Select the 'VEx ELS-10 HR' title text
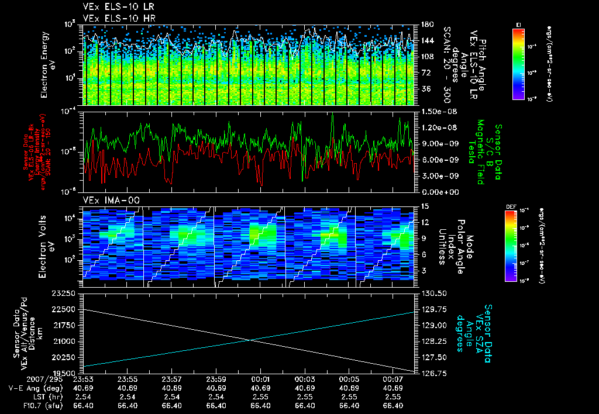Viewport: 599px width, 414px height. [119, 18]
